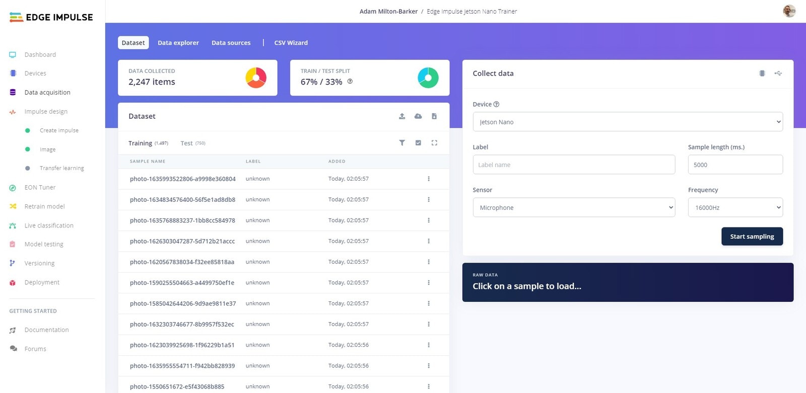Viewport: 806px width, 393px height.
Task: Open menu for photo-1623039925698-1f96229b1a51
Action: (x=429, y=345)
